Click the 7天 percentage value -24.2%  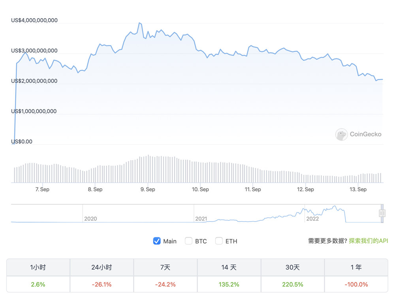(x=165, y=284)
